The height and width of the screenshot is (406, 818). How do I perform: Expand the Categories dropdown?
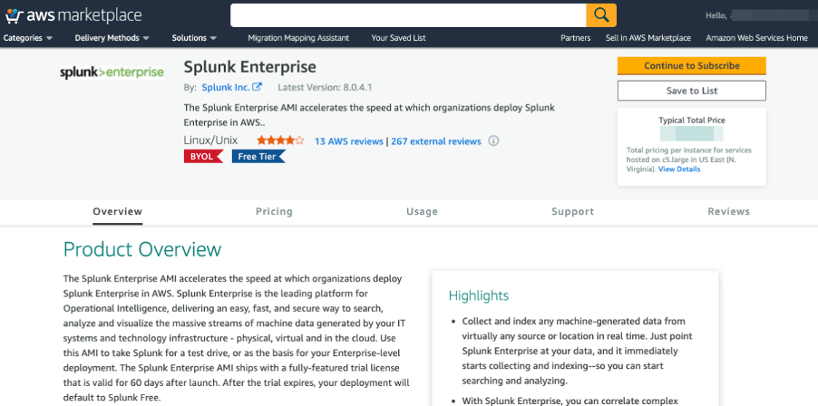click(x=28, y=38)
